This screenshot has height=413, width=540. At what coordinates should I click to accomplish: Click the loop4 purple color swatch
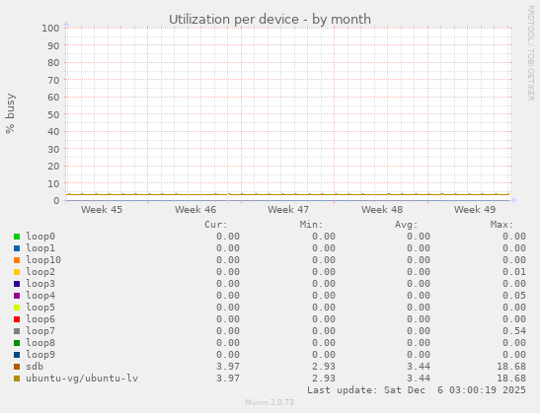(17, 296)
